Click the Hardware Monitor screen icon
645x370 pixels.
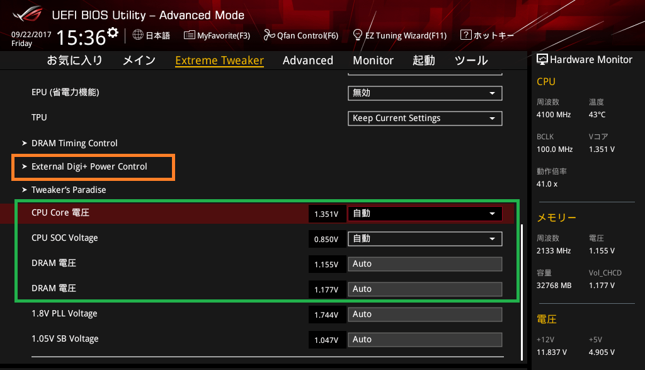coord(542,60)
